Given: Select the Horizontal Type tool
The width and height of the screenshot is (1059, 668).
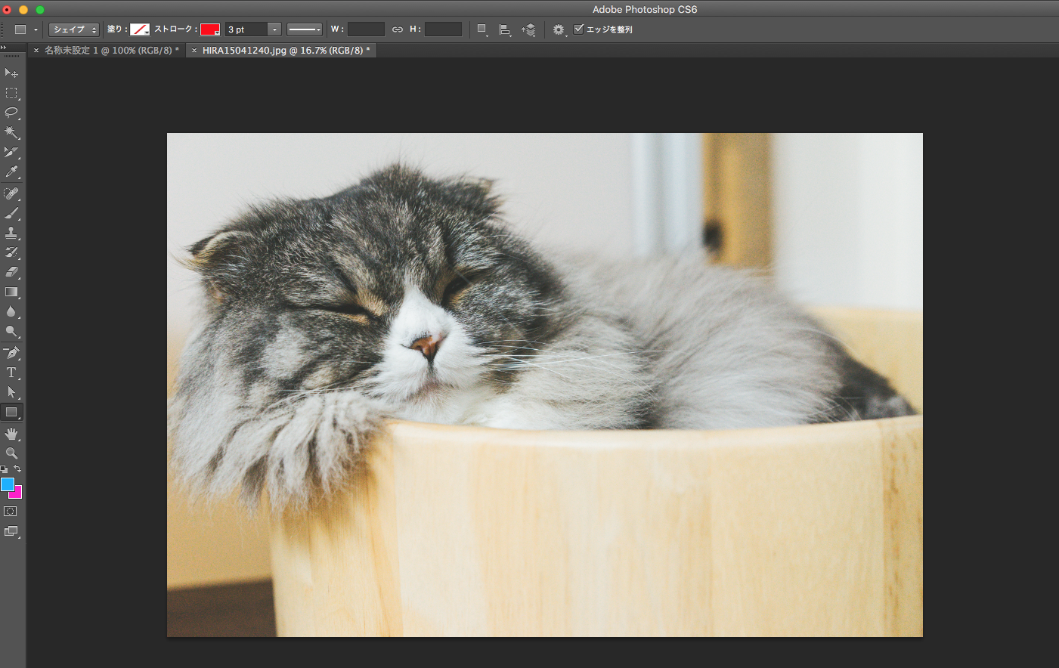Looking at the screenshot, I should point(11,373).
